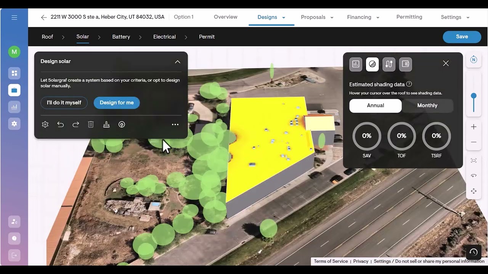Image resolution: width=488 pixels, height=274 pixels.
Task: Switch to Monthly shading view
Action: pos(427,105)
